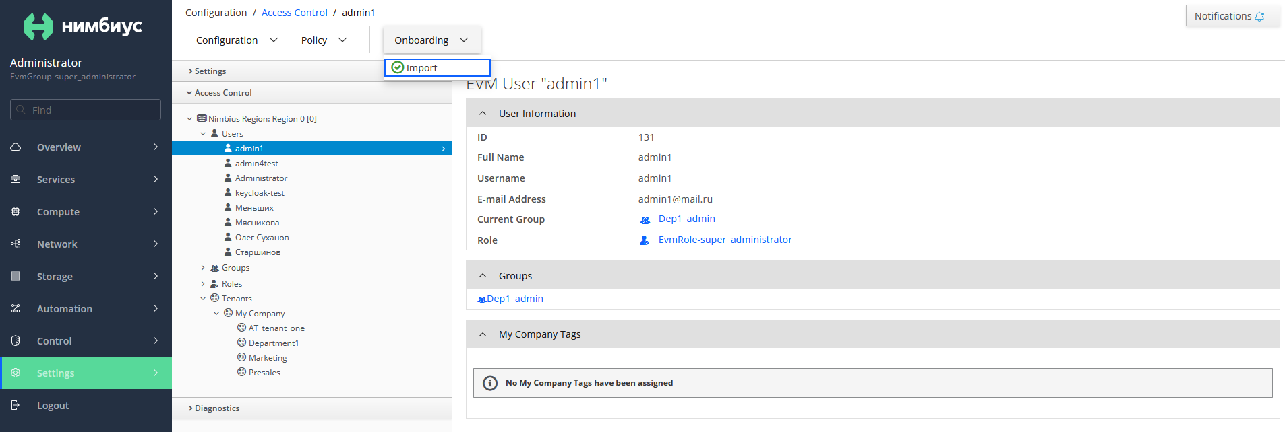Expand the Groups tree node
Screen dimensions: 1285x432
click(x=203, y=268)
